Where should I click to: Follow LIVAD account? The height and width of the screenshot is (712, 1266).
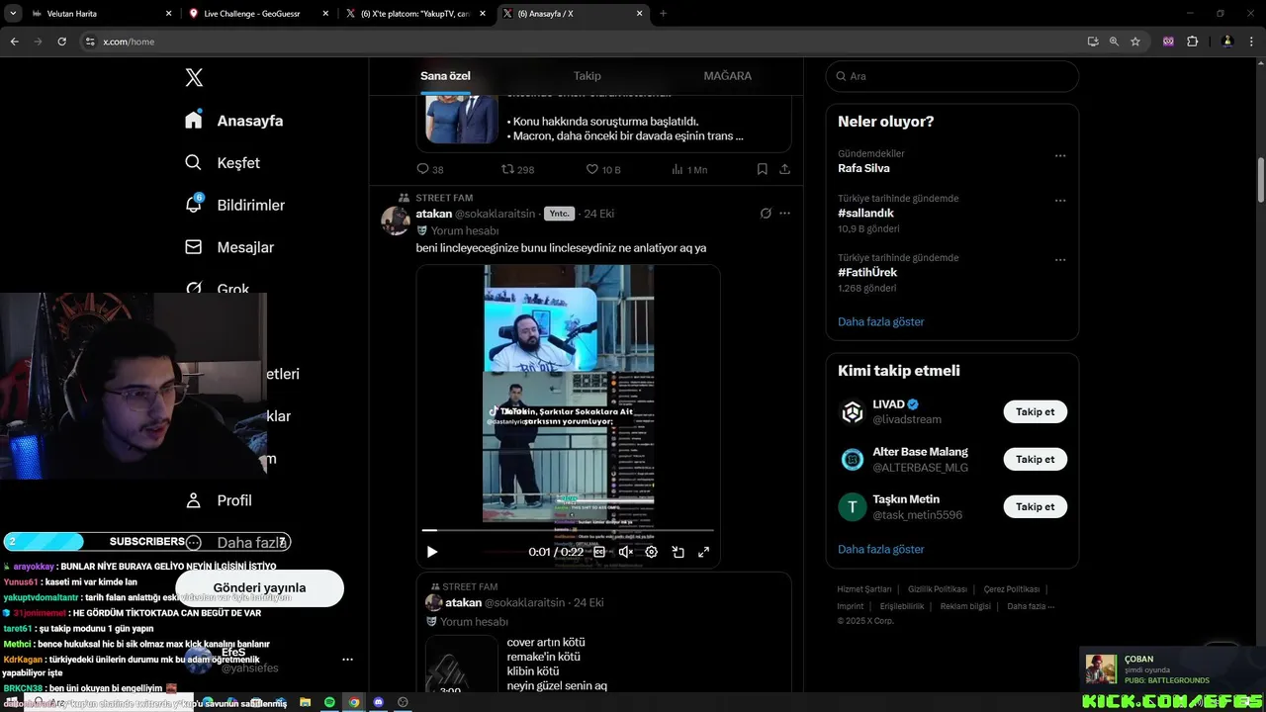1035,411
